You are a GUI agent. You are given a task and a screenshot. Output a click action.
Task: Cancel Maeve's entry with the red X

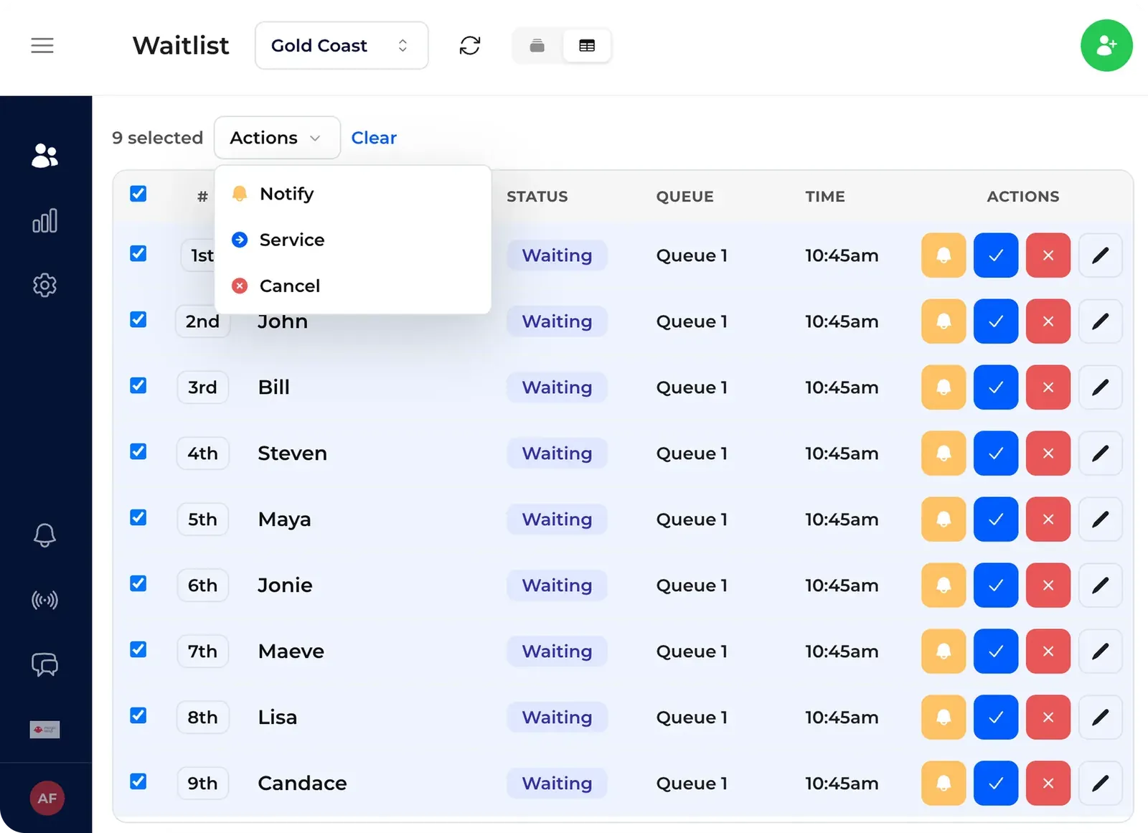[1048, 651]
